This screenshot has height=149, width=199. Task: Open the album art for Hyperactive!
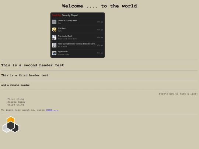pyautogui.click(x=54, y=53)
